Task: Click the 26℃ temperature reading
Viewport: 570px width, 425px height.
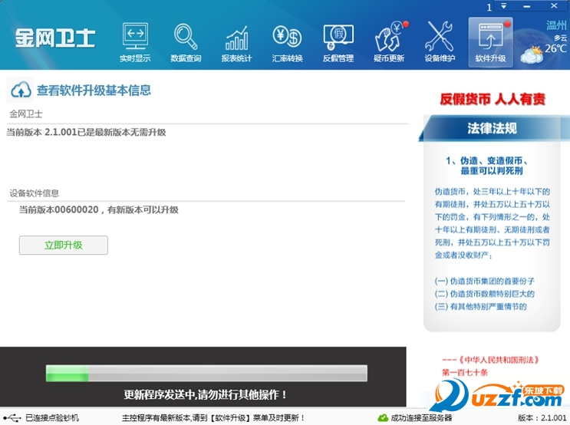Action: tap(556, 48)
